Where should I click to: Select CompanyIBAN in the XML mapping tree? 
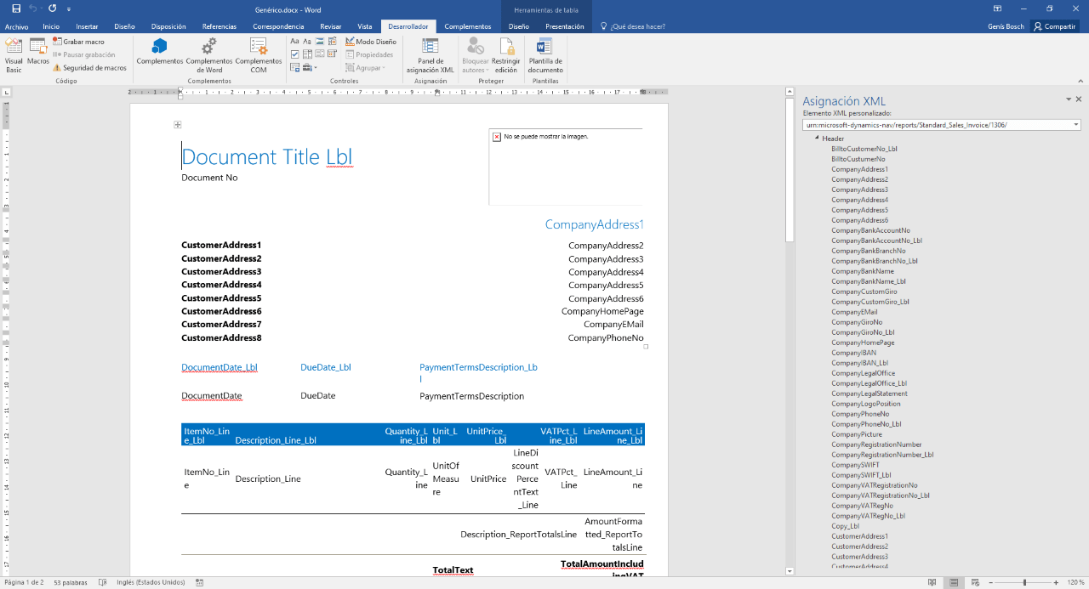point(853,353)
